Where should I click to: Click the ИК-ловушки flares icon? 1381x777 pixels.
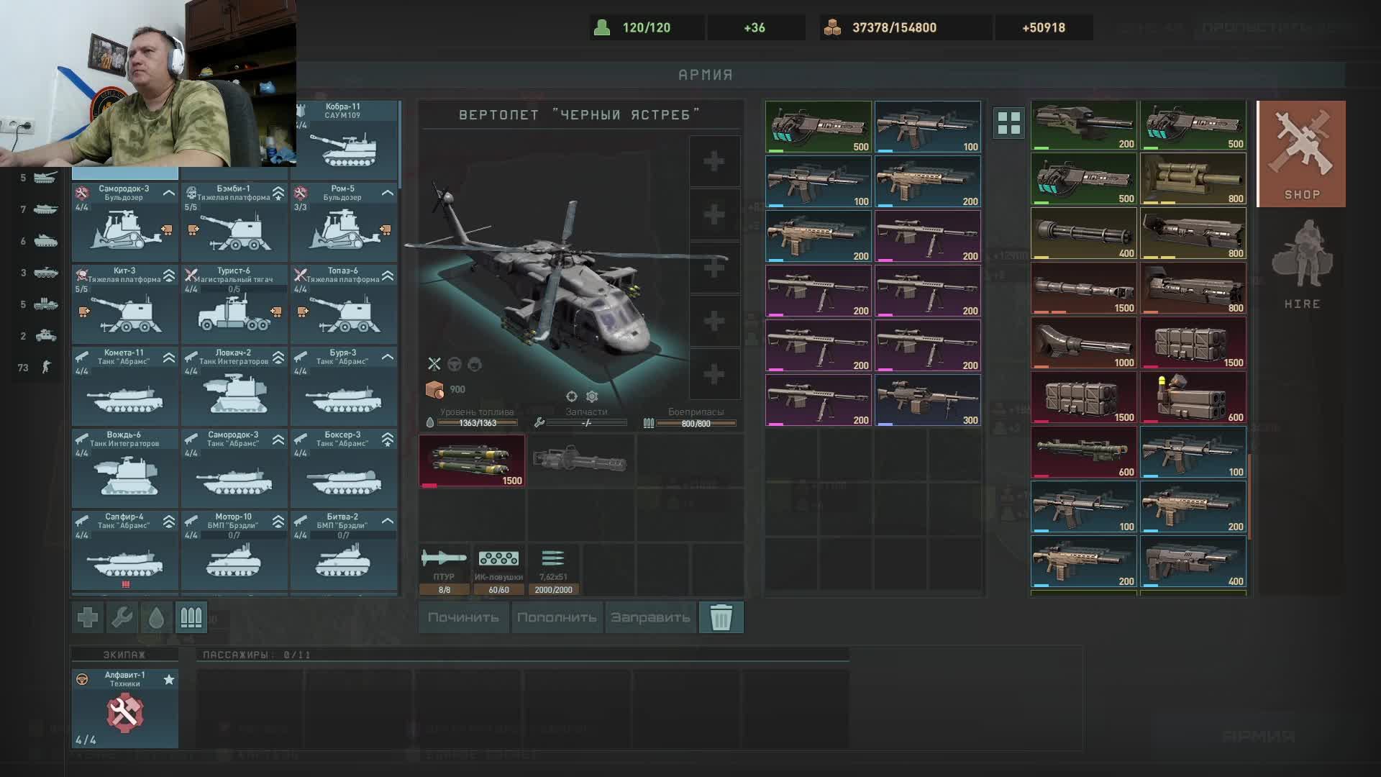[x=498, y=559]
